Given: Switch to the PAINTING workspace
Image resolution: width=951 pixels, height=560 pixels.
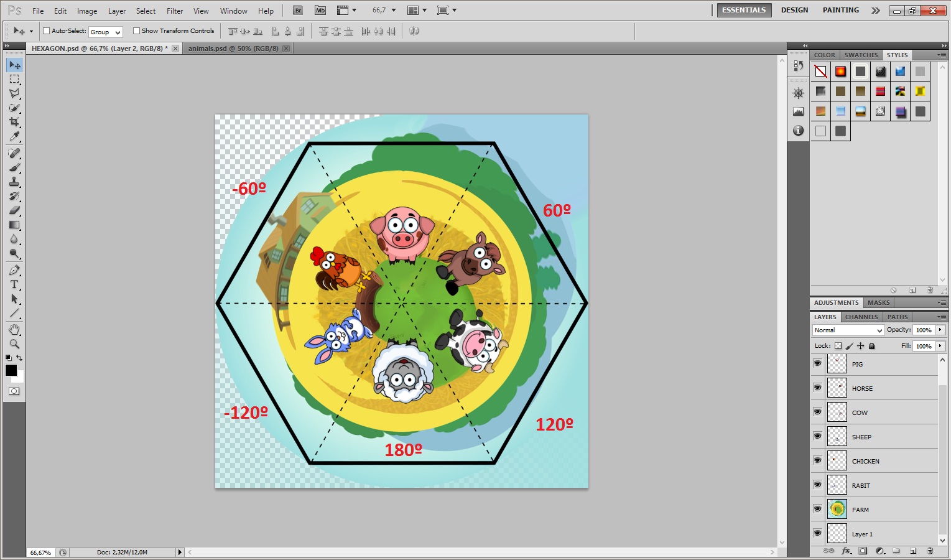Looking at the screenshot, I should pos(841,11).
